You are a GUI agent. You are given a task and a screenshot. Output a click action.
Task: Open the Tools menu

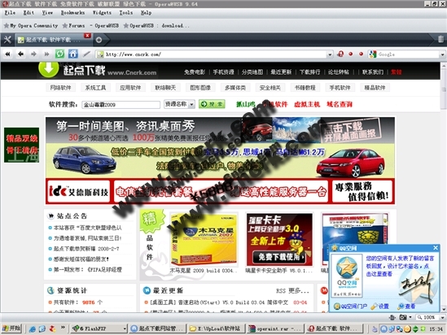[x=125, y=12]
